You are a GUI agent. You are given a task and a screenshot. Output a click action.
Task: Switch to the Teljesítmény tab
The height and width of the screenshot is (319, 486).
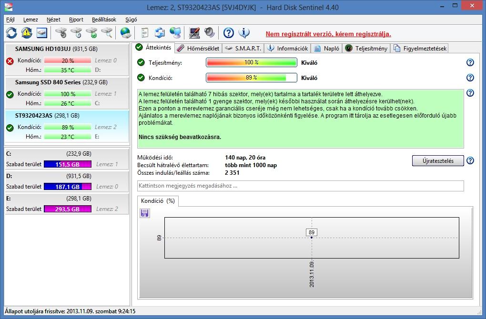(366, 48)
